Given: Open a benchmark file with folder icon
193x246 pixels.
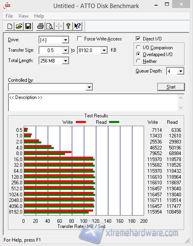Looking at the screenshot, I should point(19,26).
